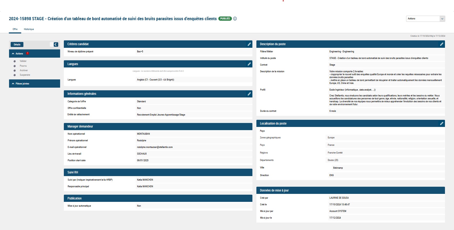454x230 pixels.
Task: Select the Archiver action bullet
Action: click(15, 71)
